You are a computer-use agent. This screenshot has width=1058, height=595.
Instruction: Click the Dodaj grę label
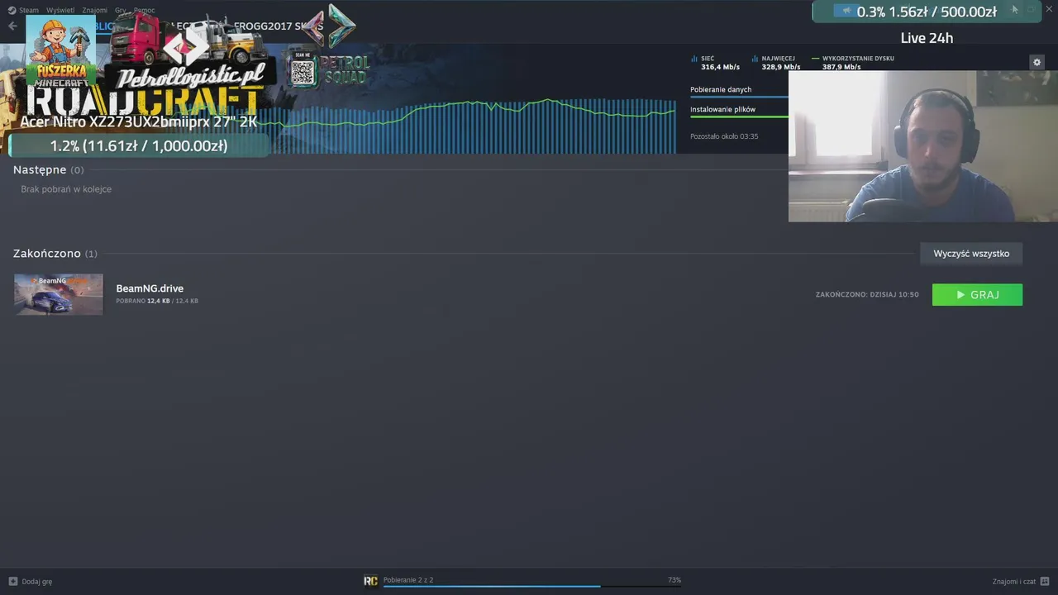[x=37, y=582]
